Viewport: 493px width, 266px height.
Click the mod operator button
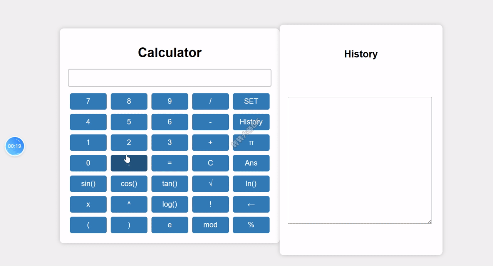210,225
